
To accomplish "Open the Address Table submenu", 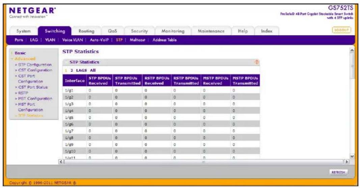I will pyautogui.click(x=165, y=40).
